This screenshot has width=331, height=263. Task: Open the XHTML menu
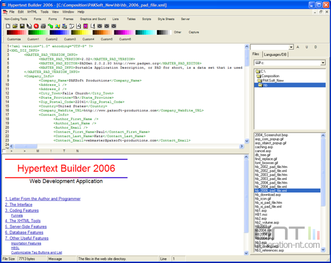[x=32, y=12]
